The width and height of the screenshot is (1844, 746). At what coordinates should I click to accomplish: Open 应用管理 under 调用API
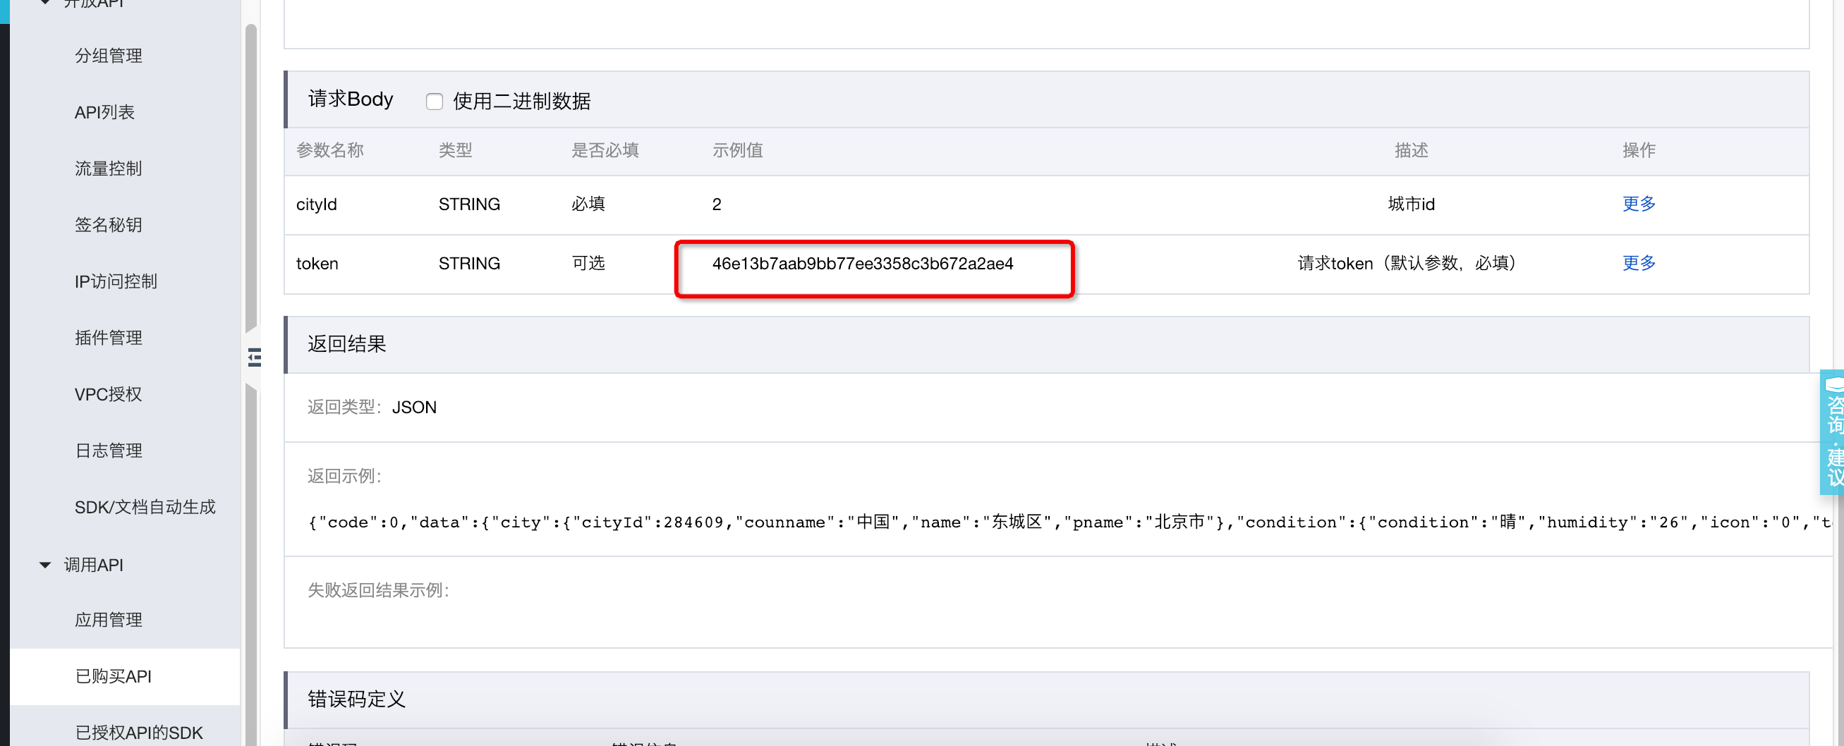[x=108, y=619]
